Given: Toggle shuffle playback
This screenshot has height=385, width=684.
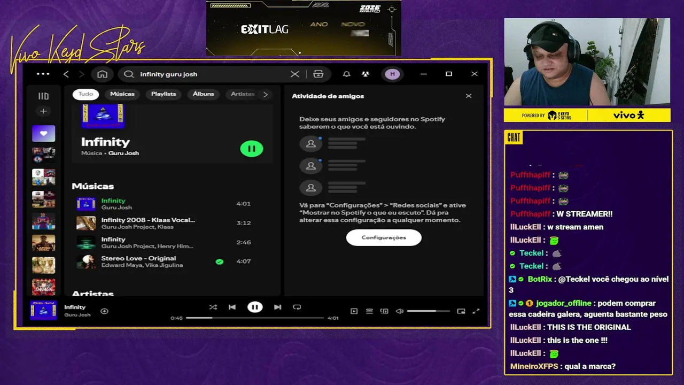Looking at the screenshot, I should [x=213, y=307].
